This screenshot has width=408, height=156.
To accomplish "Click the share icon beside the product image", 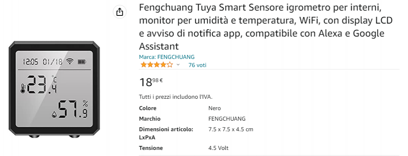I will pyautogui.click(x=120, y=12).
